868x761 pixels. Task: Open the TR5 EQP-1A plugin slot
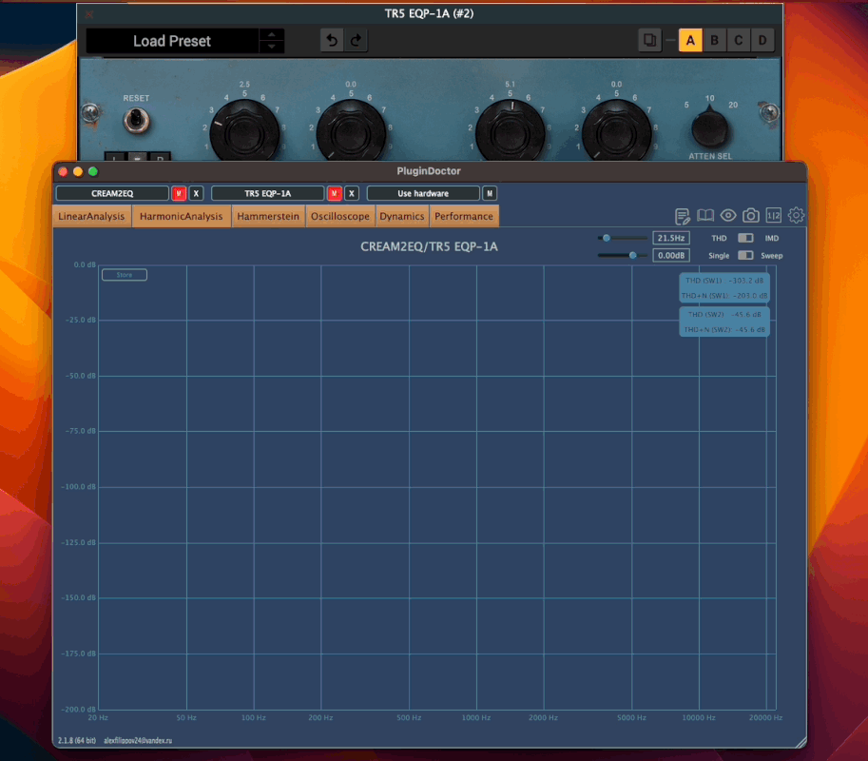coord(267,193)
